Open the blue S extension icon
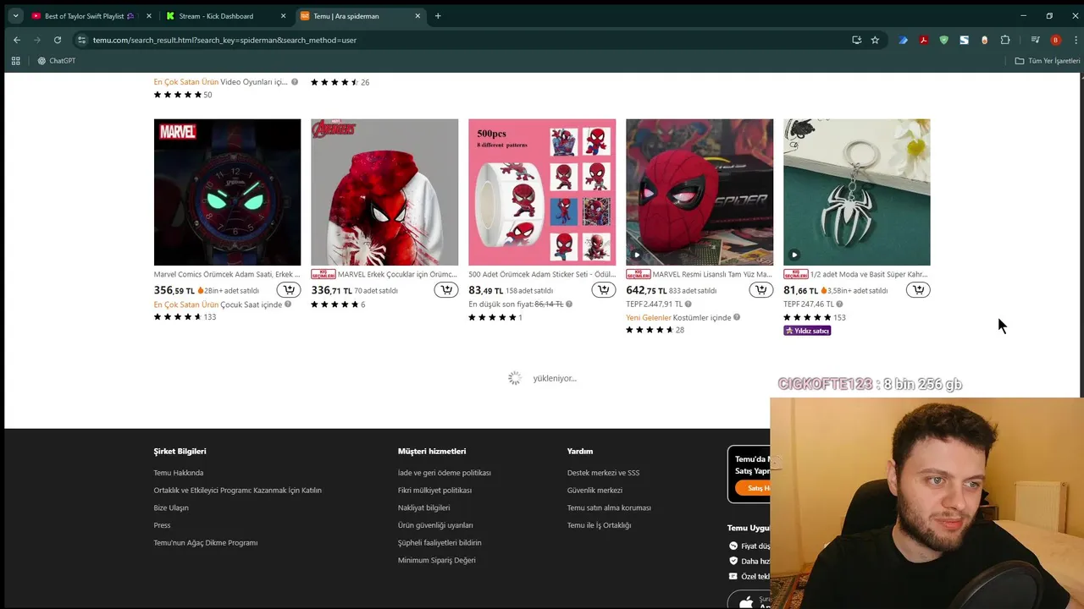Screen dimensions: 1084x609 tap(964, 40)
